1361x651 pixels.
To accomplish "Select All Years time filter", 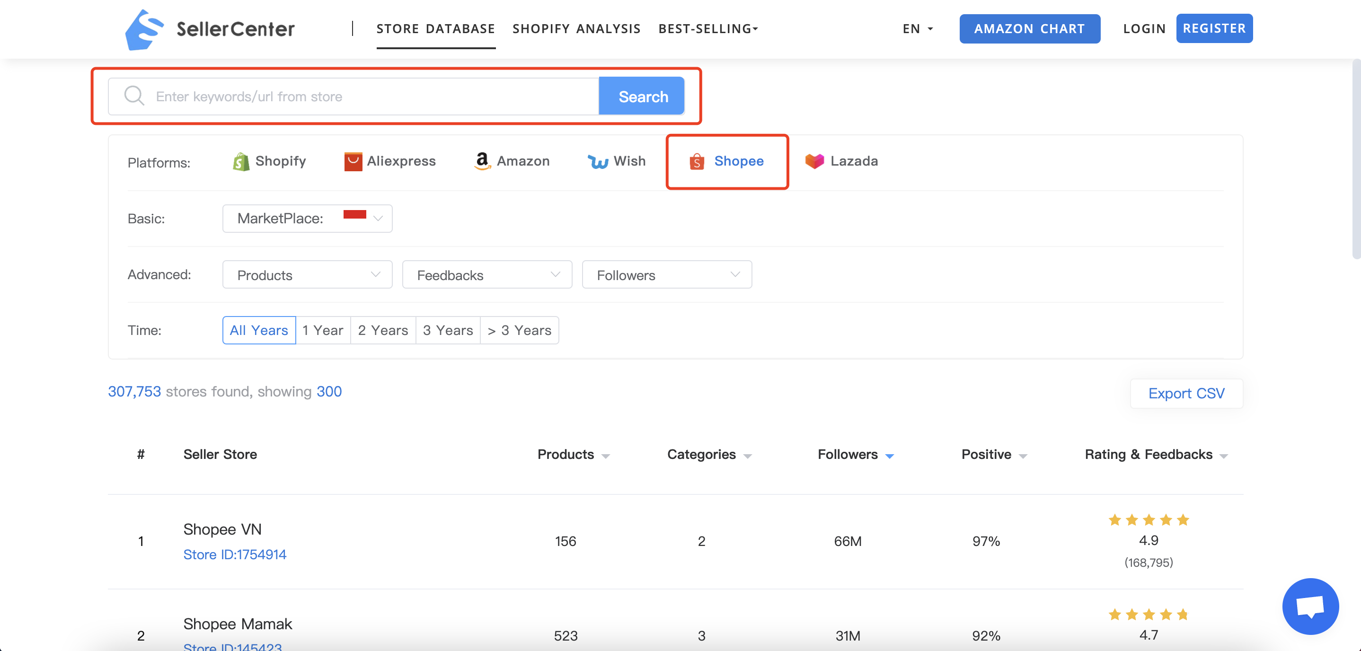I will tap(259, 330).
